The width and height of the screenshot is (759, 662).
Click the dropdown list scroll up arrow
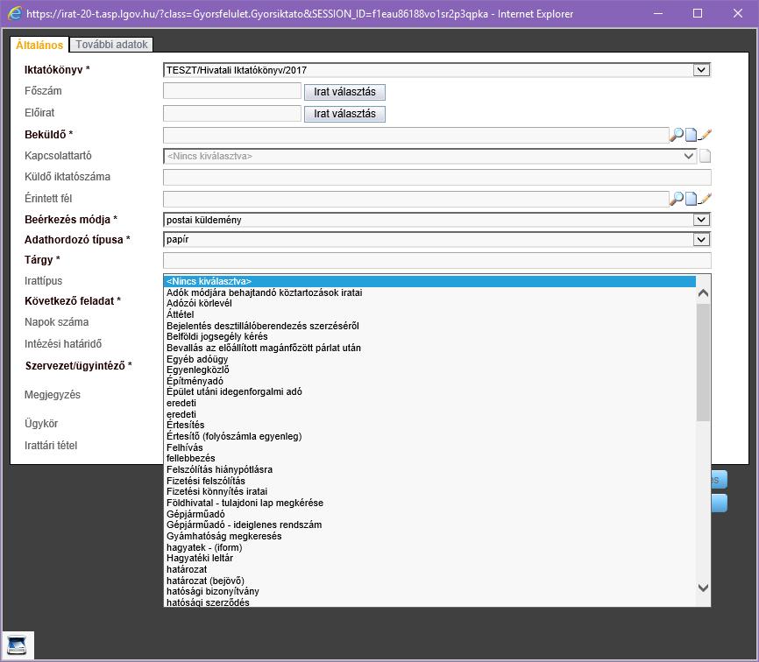pyautogui.click(x=703, y=293)
